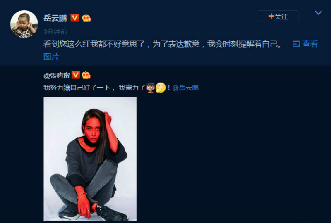Open 岳云鹏's baby avatar photo
Image resolution: width=331 pixels, height=223 pixels.
pyautogui.click(x=24, y=24)
